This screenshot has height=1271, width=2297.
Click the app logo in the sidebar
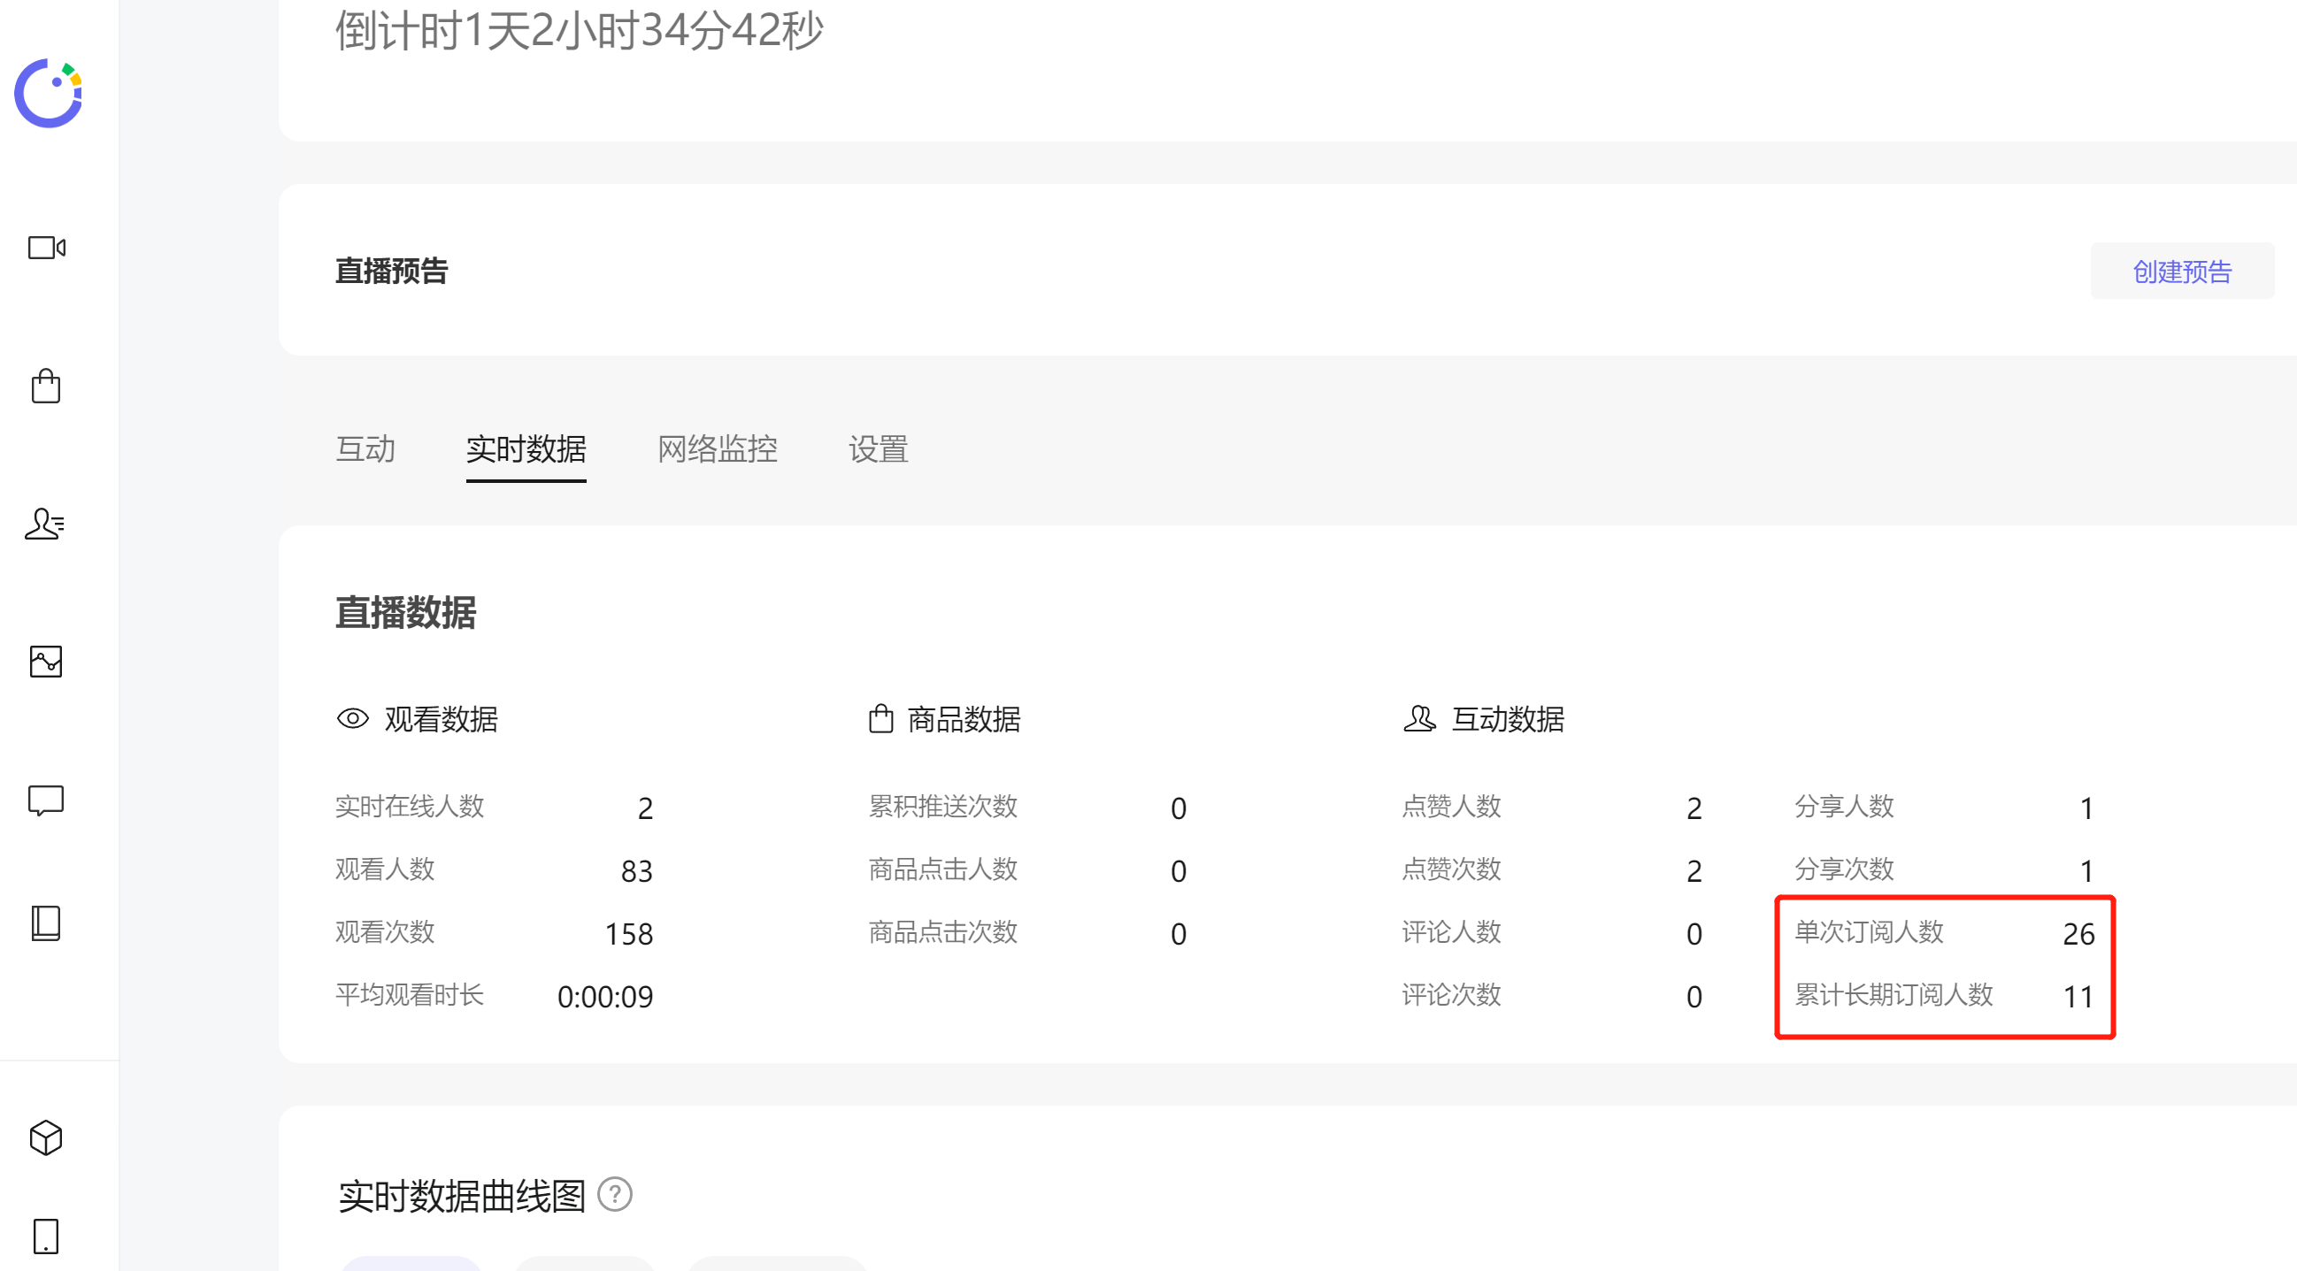[x=48, y=94]
